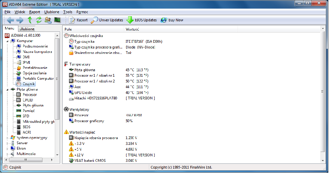
Task: Click the green Up arrow toolbar icon
Action: 30,20
